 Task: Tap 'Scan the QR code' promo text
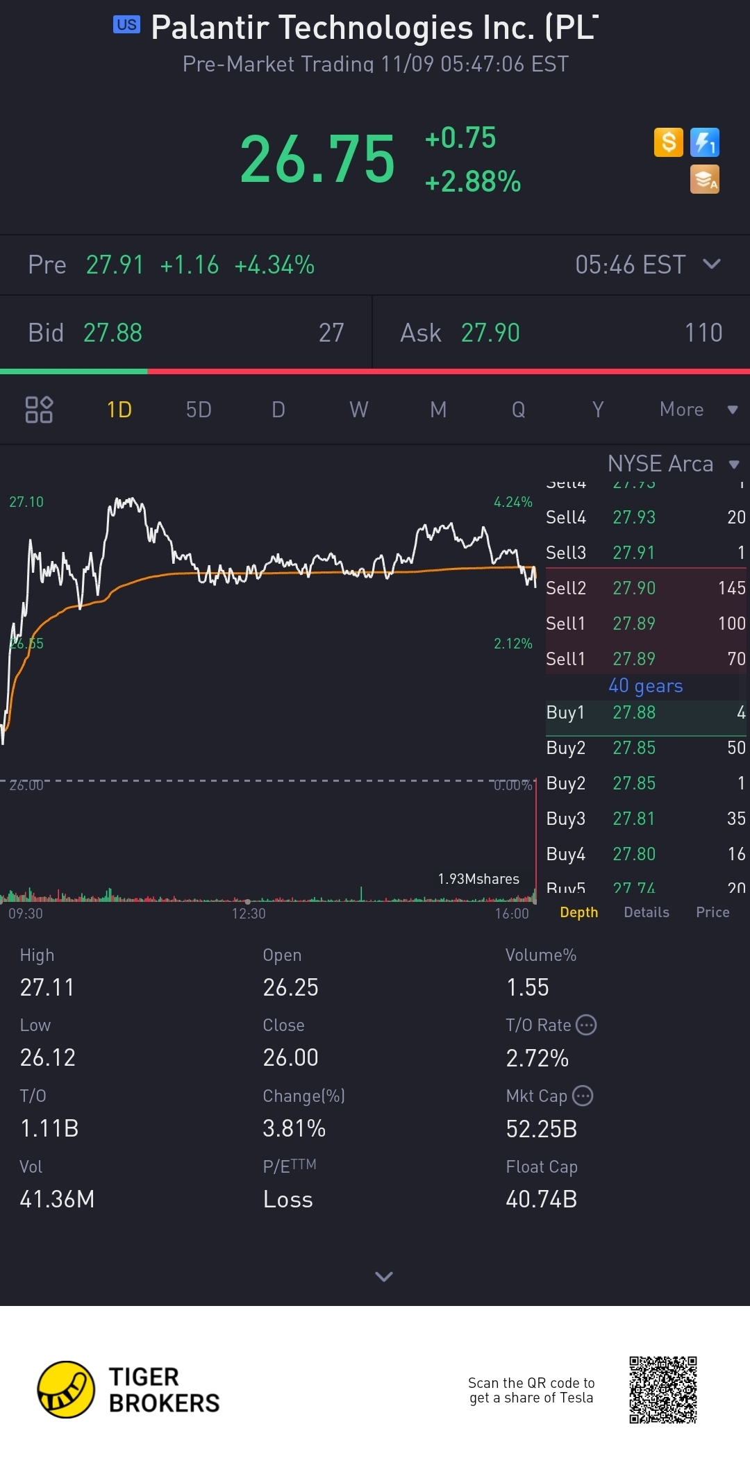click(x=531, y=1390)
